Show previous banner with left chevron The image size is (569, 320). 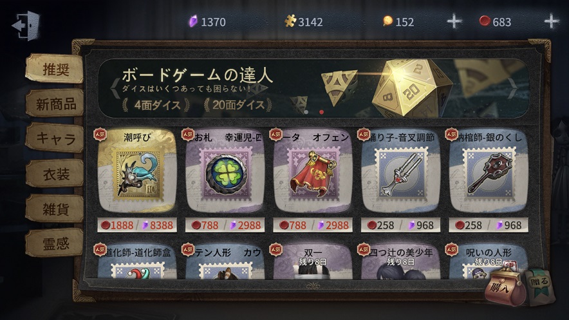(x=115, y=88)
